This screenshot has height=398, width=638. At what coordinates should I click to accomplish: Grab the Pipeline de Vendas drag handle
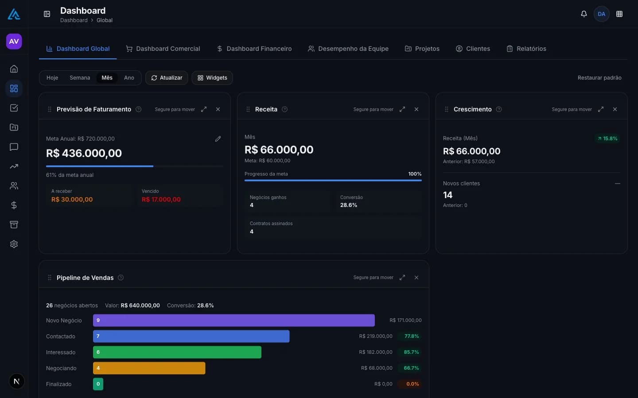click(50, 278)
